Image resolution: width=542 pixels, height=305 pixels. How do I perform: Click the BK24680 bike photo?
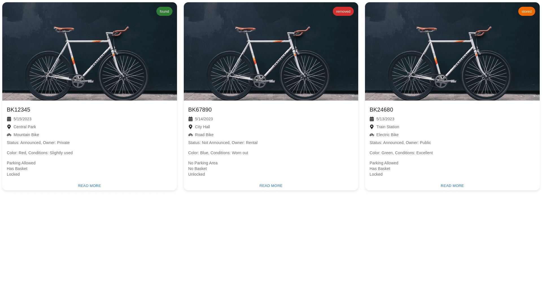coord(452,56)
